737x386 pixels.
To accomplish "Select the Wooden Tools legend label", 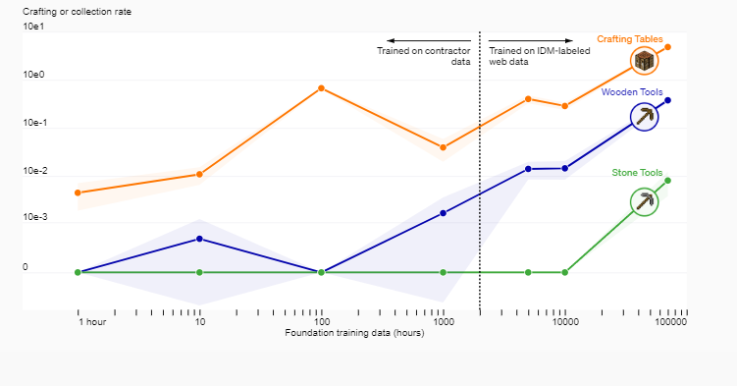I will (x=632, y=92).
